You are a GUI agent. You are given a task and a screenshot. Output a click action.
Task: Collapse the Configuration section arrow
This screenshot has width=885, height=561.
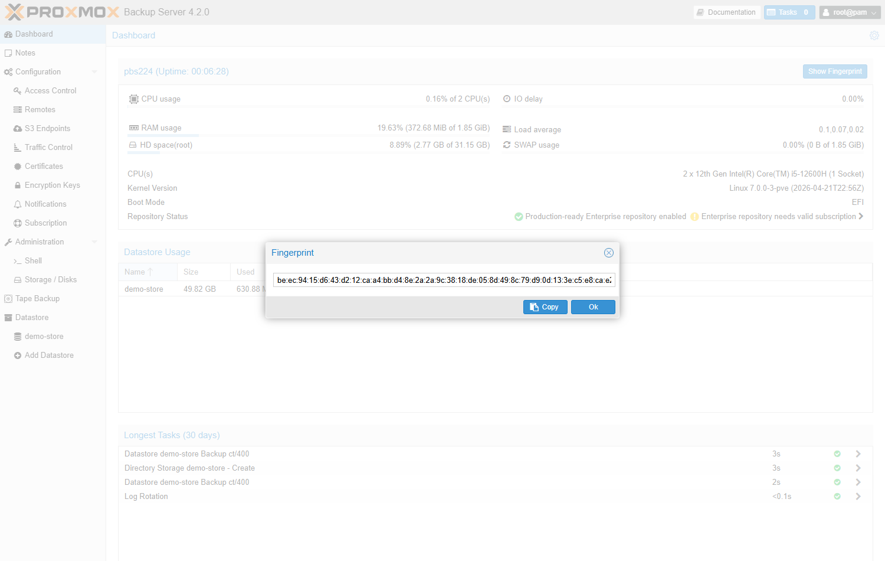tap(94, 72)
